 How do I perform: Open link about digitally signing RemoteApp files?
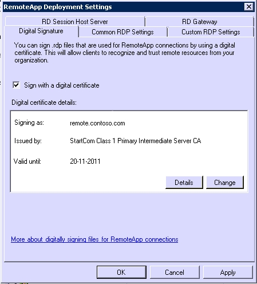tap(94, 239)
